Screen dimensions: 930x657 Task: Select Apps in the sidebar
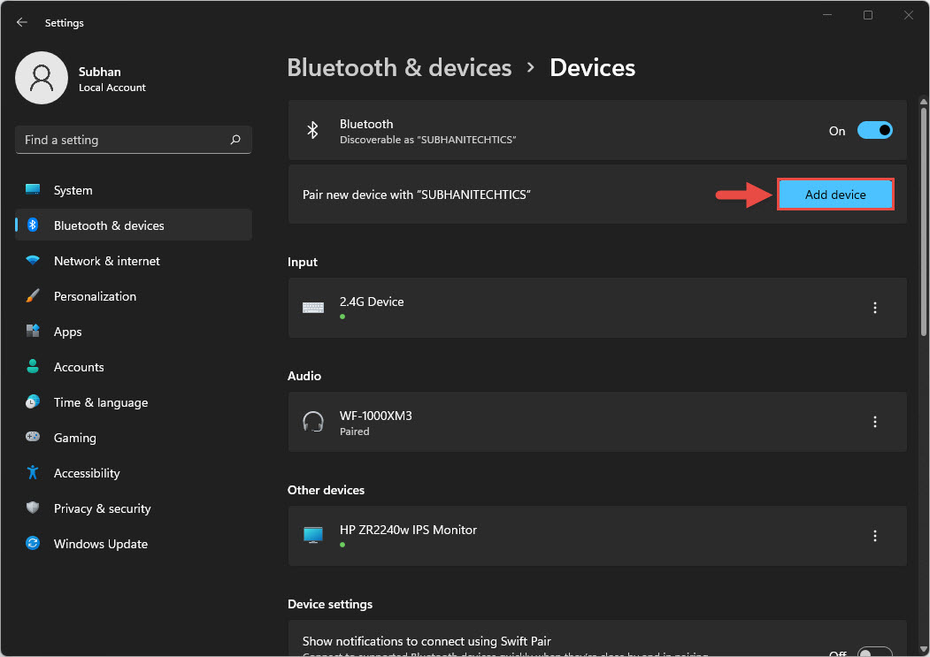click(x=134, y=332)
